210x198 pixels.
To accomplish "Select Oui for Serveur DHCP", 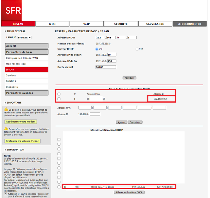I will tap(97, 49).
